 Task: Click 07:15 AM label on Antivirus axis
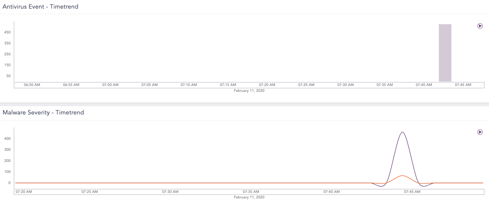pos(228,85)
